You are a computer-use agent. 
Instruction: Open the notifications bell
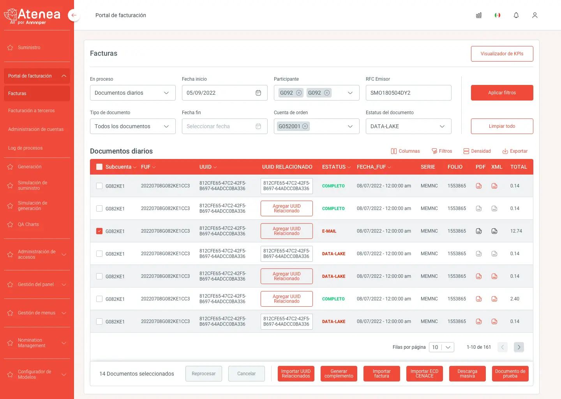click(516, 15)
